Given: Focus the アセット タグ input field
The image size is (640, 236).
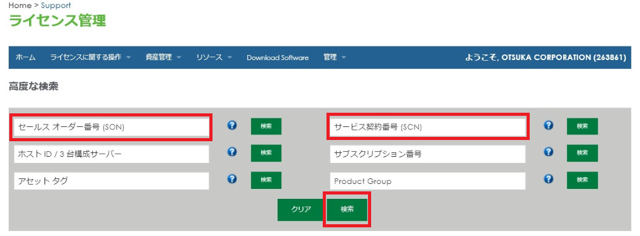Looking at the screenshot, I should (x=112, y=181).
